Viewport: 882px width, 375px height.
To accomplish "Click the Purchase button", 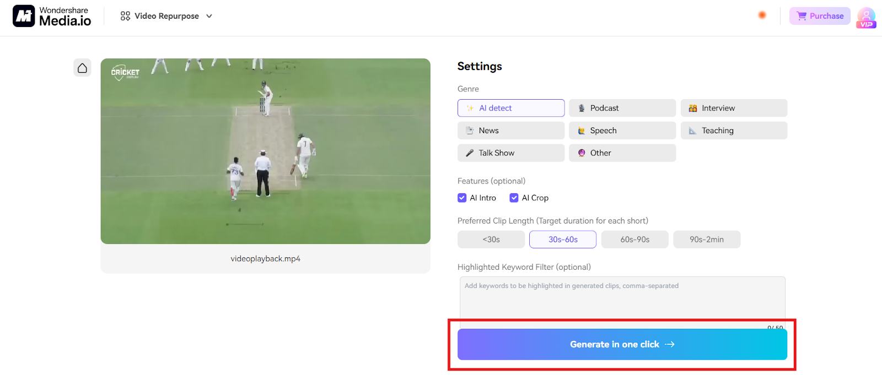I will click(820, 16).
